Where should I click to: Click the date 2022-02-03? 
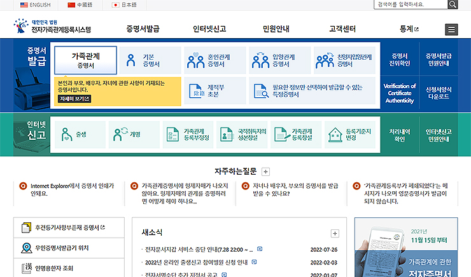[324, 262]
